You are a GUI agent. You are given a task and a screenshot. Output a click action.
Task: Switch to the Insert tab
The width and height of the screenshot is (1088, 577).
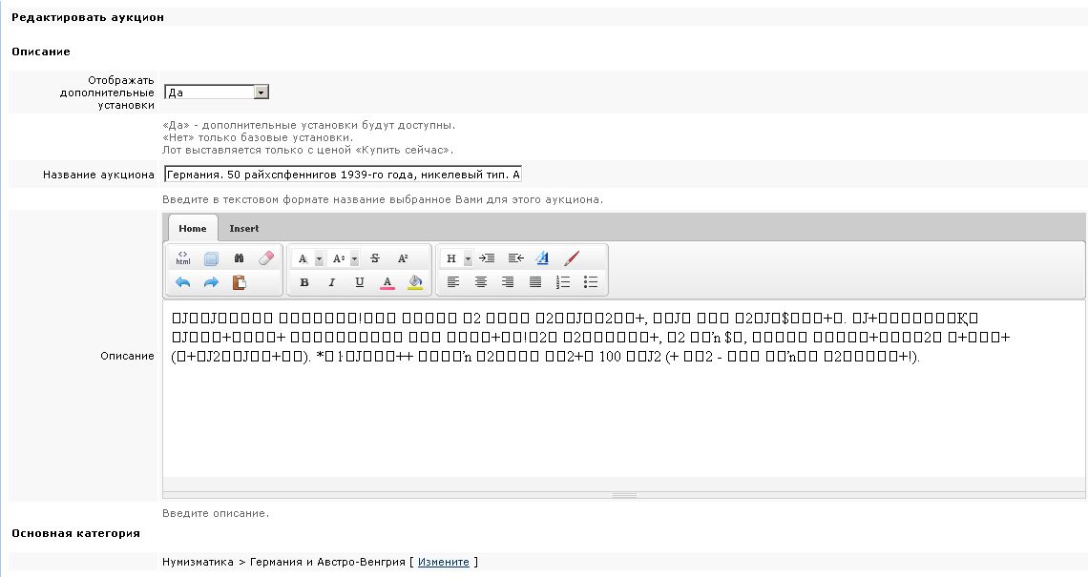click(x=244, y=229)
